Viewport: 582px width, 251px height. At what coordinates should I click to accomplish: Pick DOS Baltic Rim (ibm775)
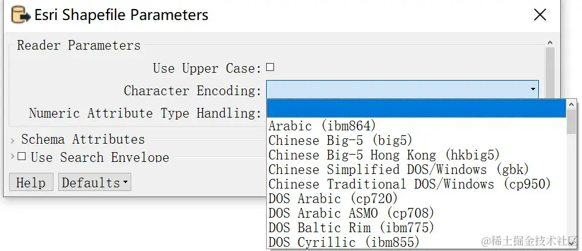351,228
